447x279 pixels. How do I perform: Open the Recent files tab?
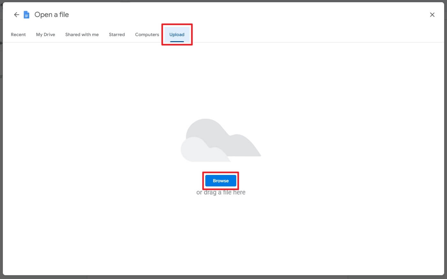click(x=18, y=34)
